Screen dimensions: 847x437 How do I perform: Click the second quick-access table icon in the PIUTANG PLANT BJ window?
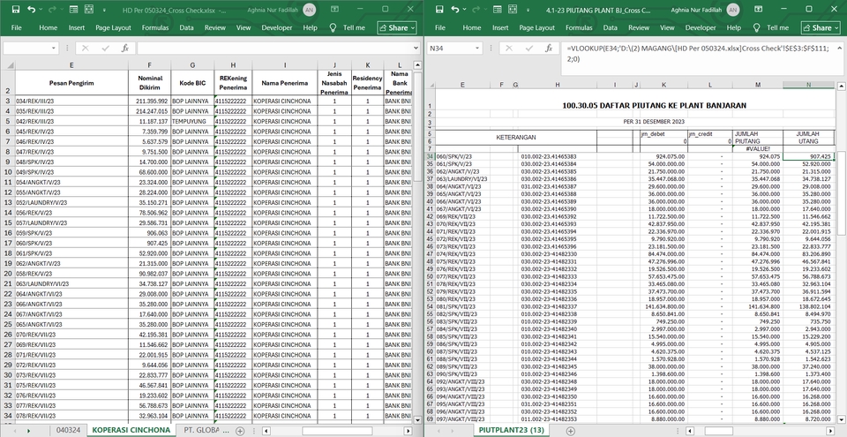coord(513,10)
